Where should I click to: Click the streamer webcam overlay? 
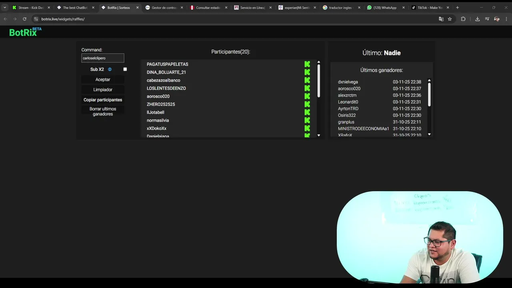point(420,237)
